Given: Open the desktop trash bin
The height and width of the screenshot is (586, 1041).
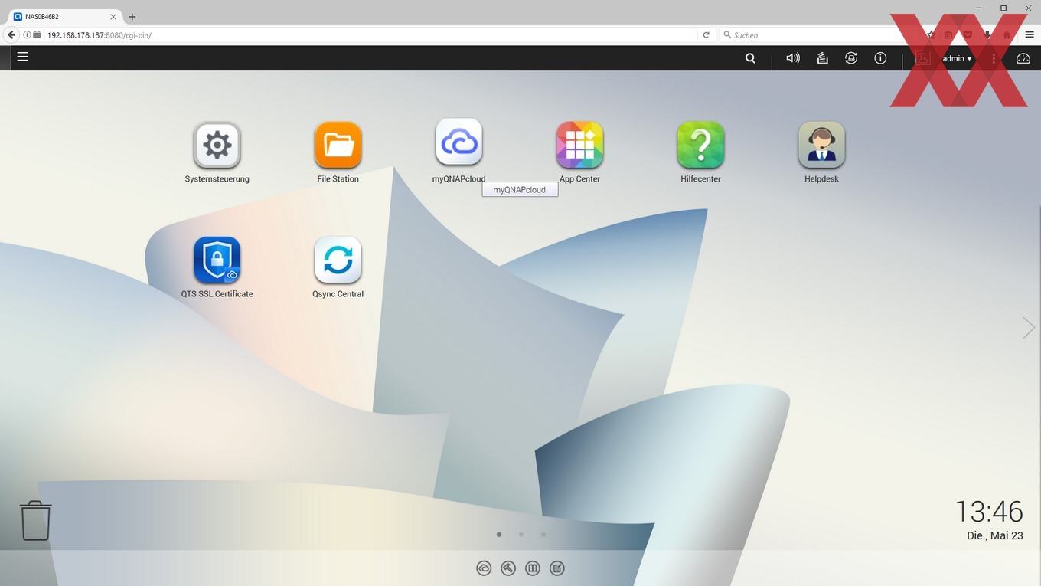Looking at the screenshot, I should pyautogui.click(x=35, y=521).
